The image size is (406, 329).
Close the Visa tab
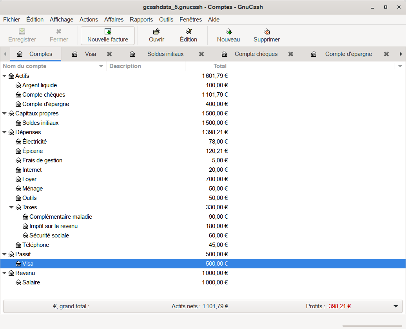pyautogui.click(x=109, y=54)
